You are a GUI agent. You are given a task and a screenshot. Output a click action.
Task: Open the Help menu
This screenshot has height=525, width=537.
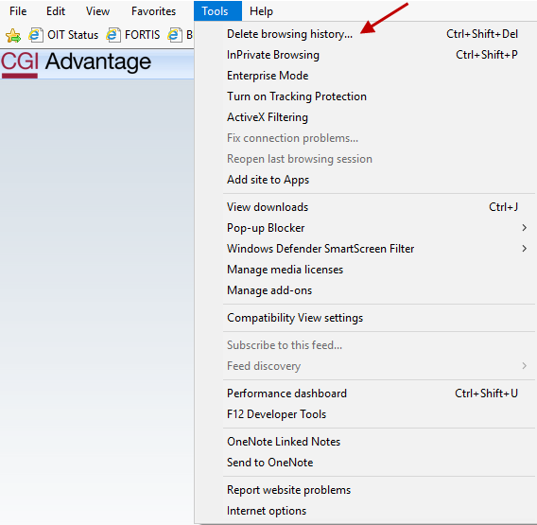click(261, 11)
